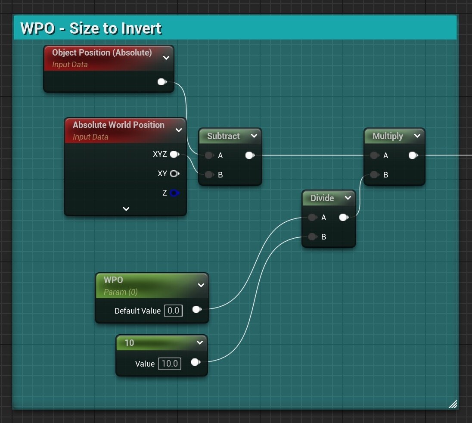Screen dimensions: 472x423
Task: Click the output pin of the 10 constant node
Action: click(195, 362)
